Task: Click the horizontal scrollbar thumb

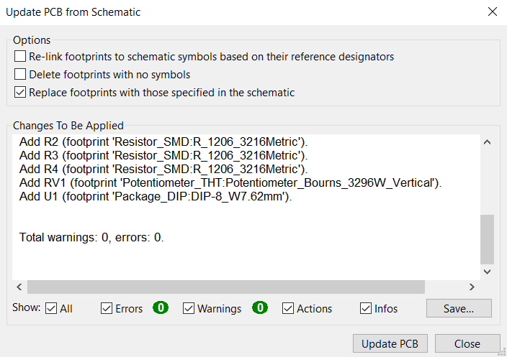Action: (x=226, y=287)
